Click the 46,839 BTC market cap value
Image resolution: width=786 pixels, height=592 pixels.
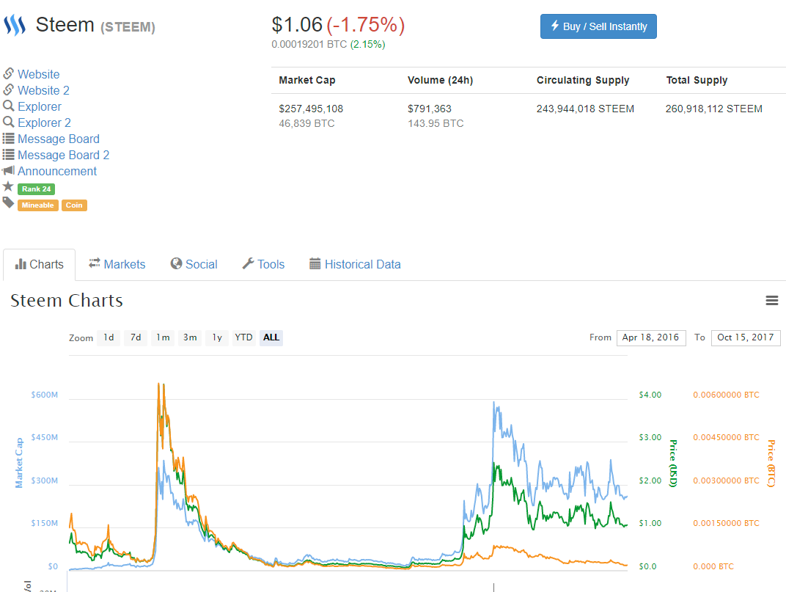(x=306, y=123)
